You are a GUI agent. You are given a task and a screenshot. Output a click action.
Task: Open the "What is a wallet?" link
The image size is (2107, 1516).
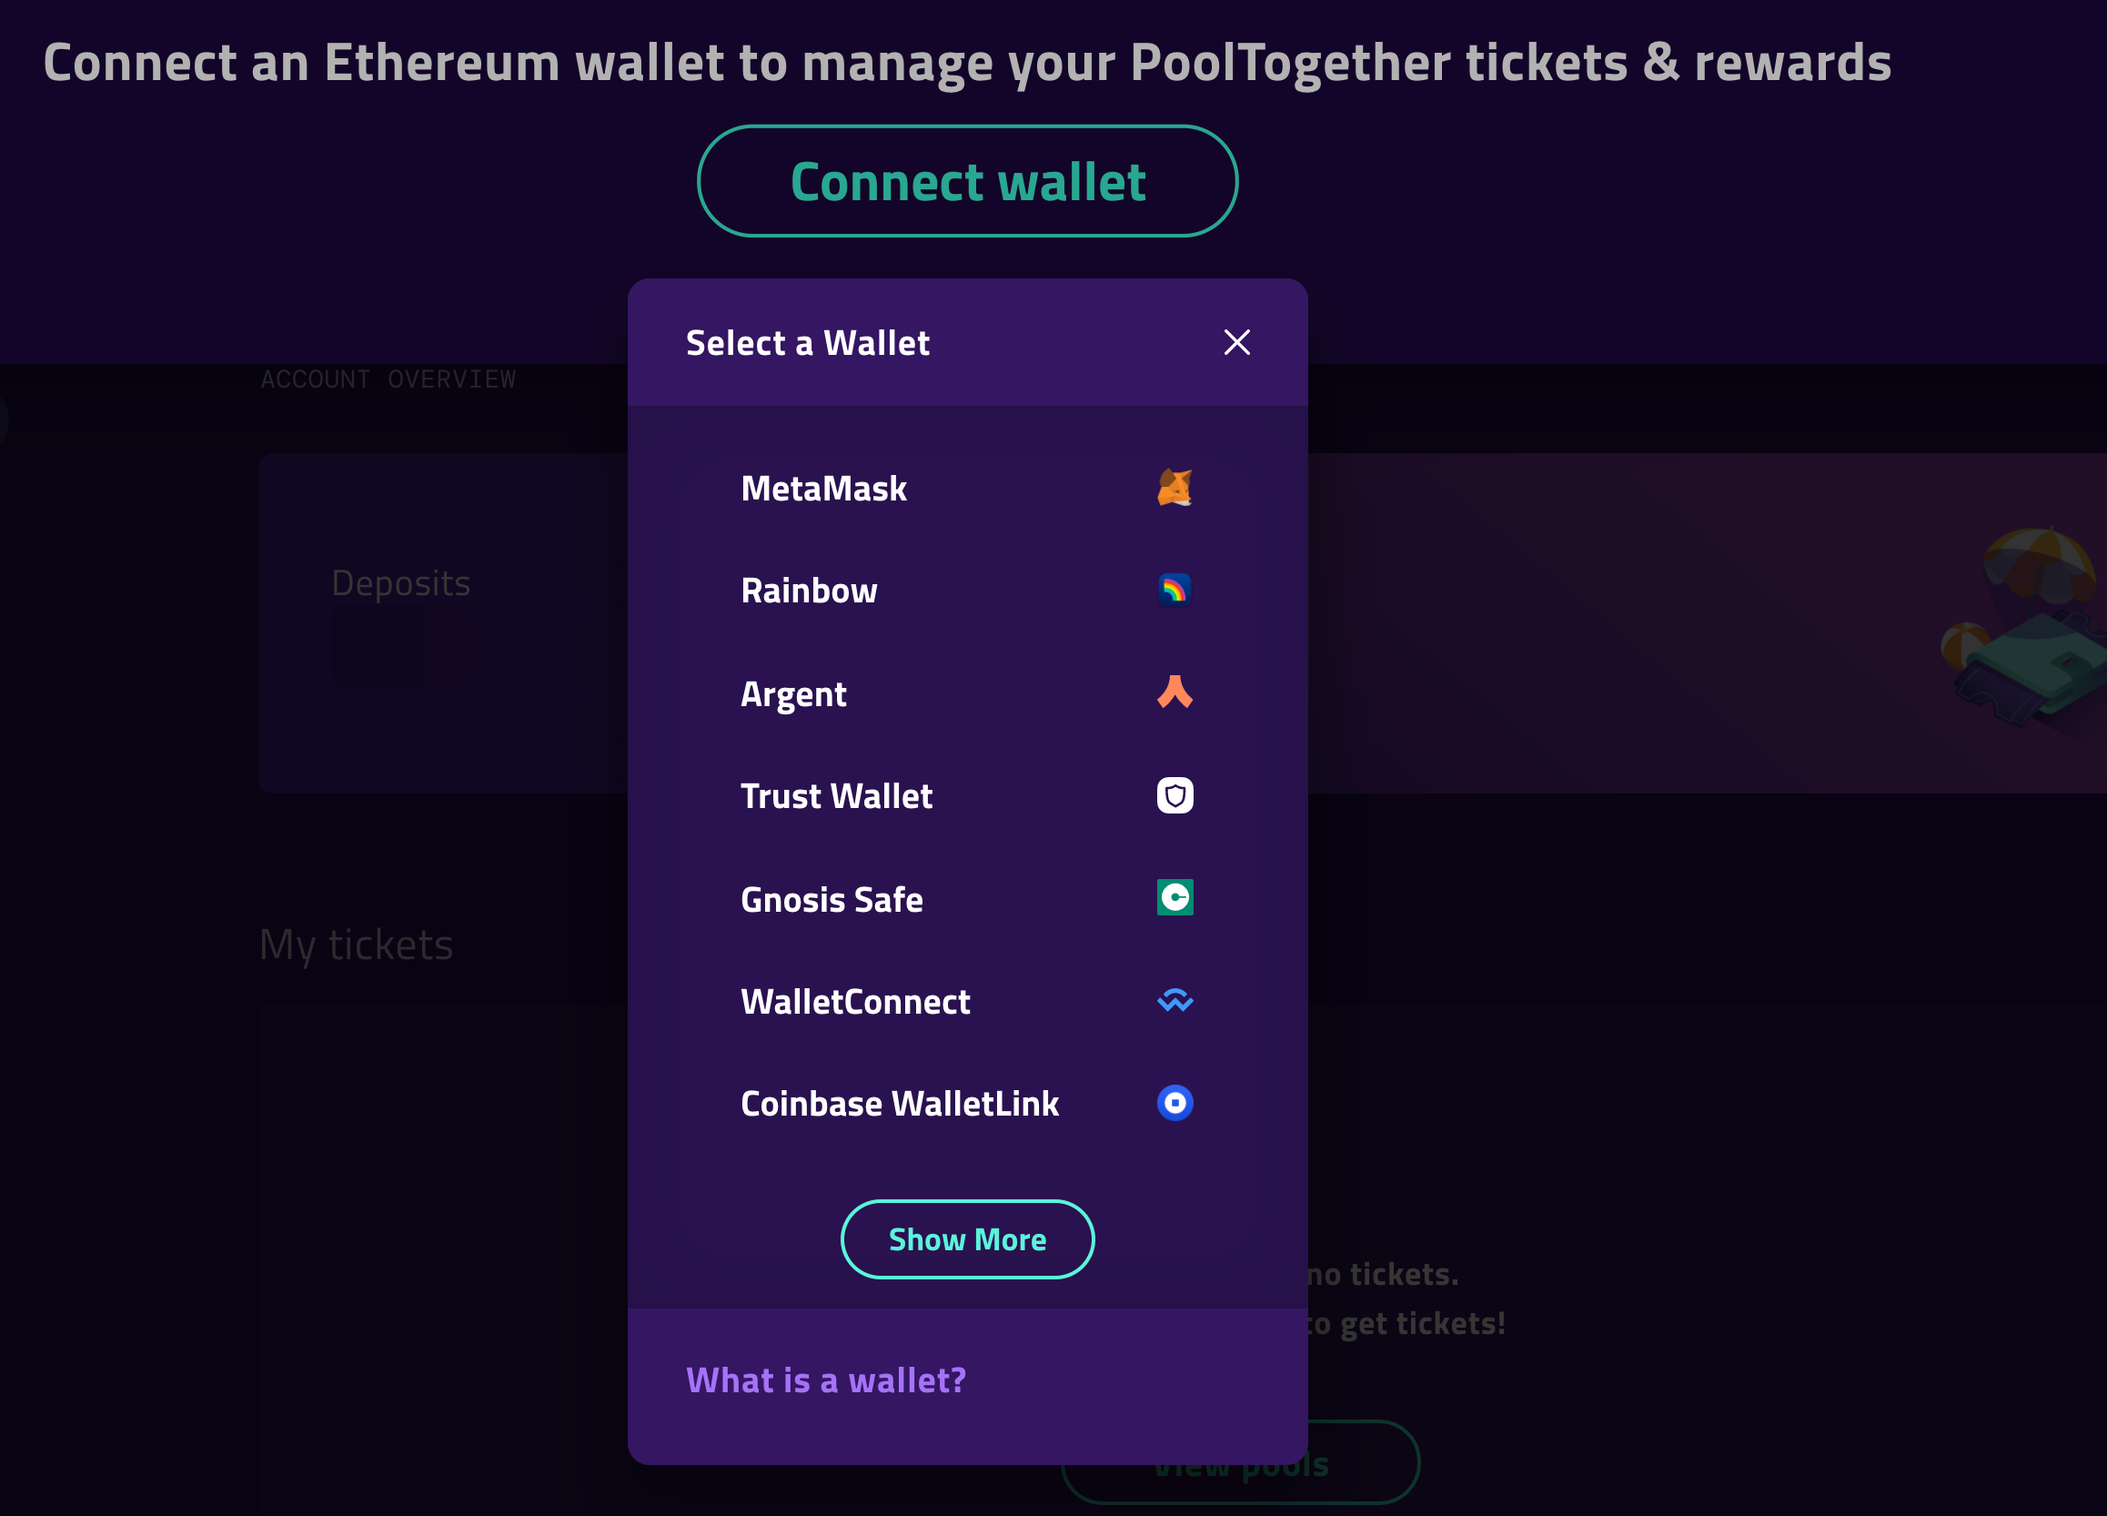click(826, 1380)
